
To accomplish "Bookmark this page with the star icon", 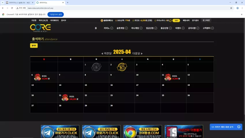I will tap(231, 8).
